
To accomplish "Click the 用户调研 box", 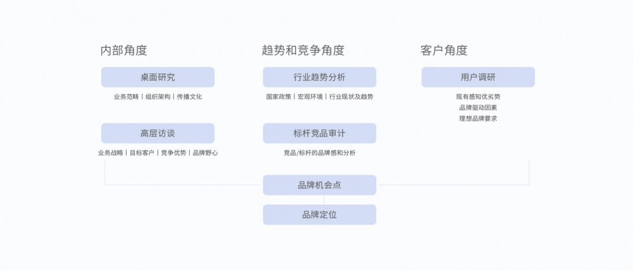I will 478,77.
